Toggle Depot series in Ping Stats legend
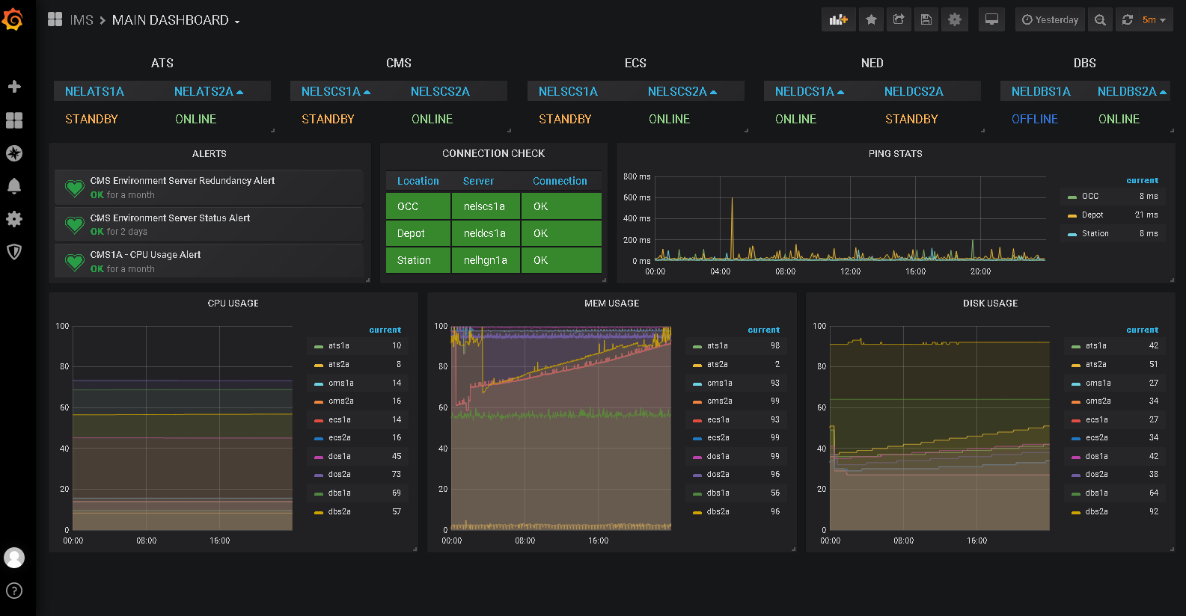The width and height of the screenshot is (1186, 616). pos(1092,215)
